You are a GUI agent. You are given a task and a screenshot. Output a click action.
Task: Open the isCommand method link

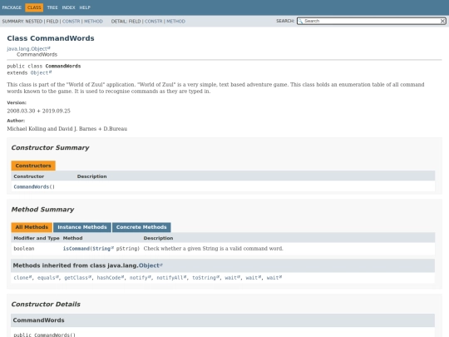[76, 249]
